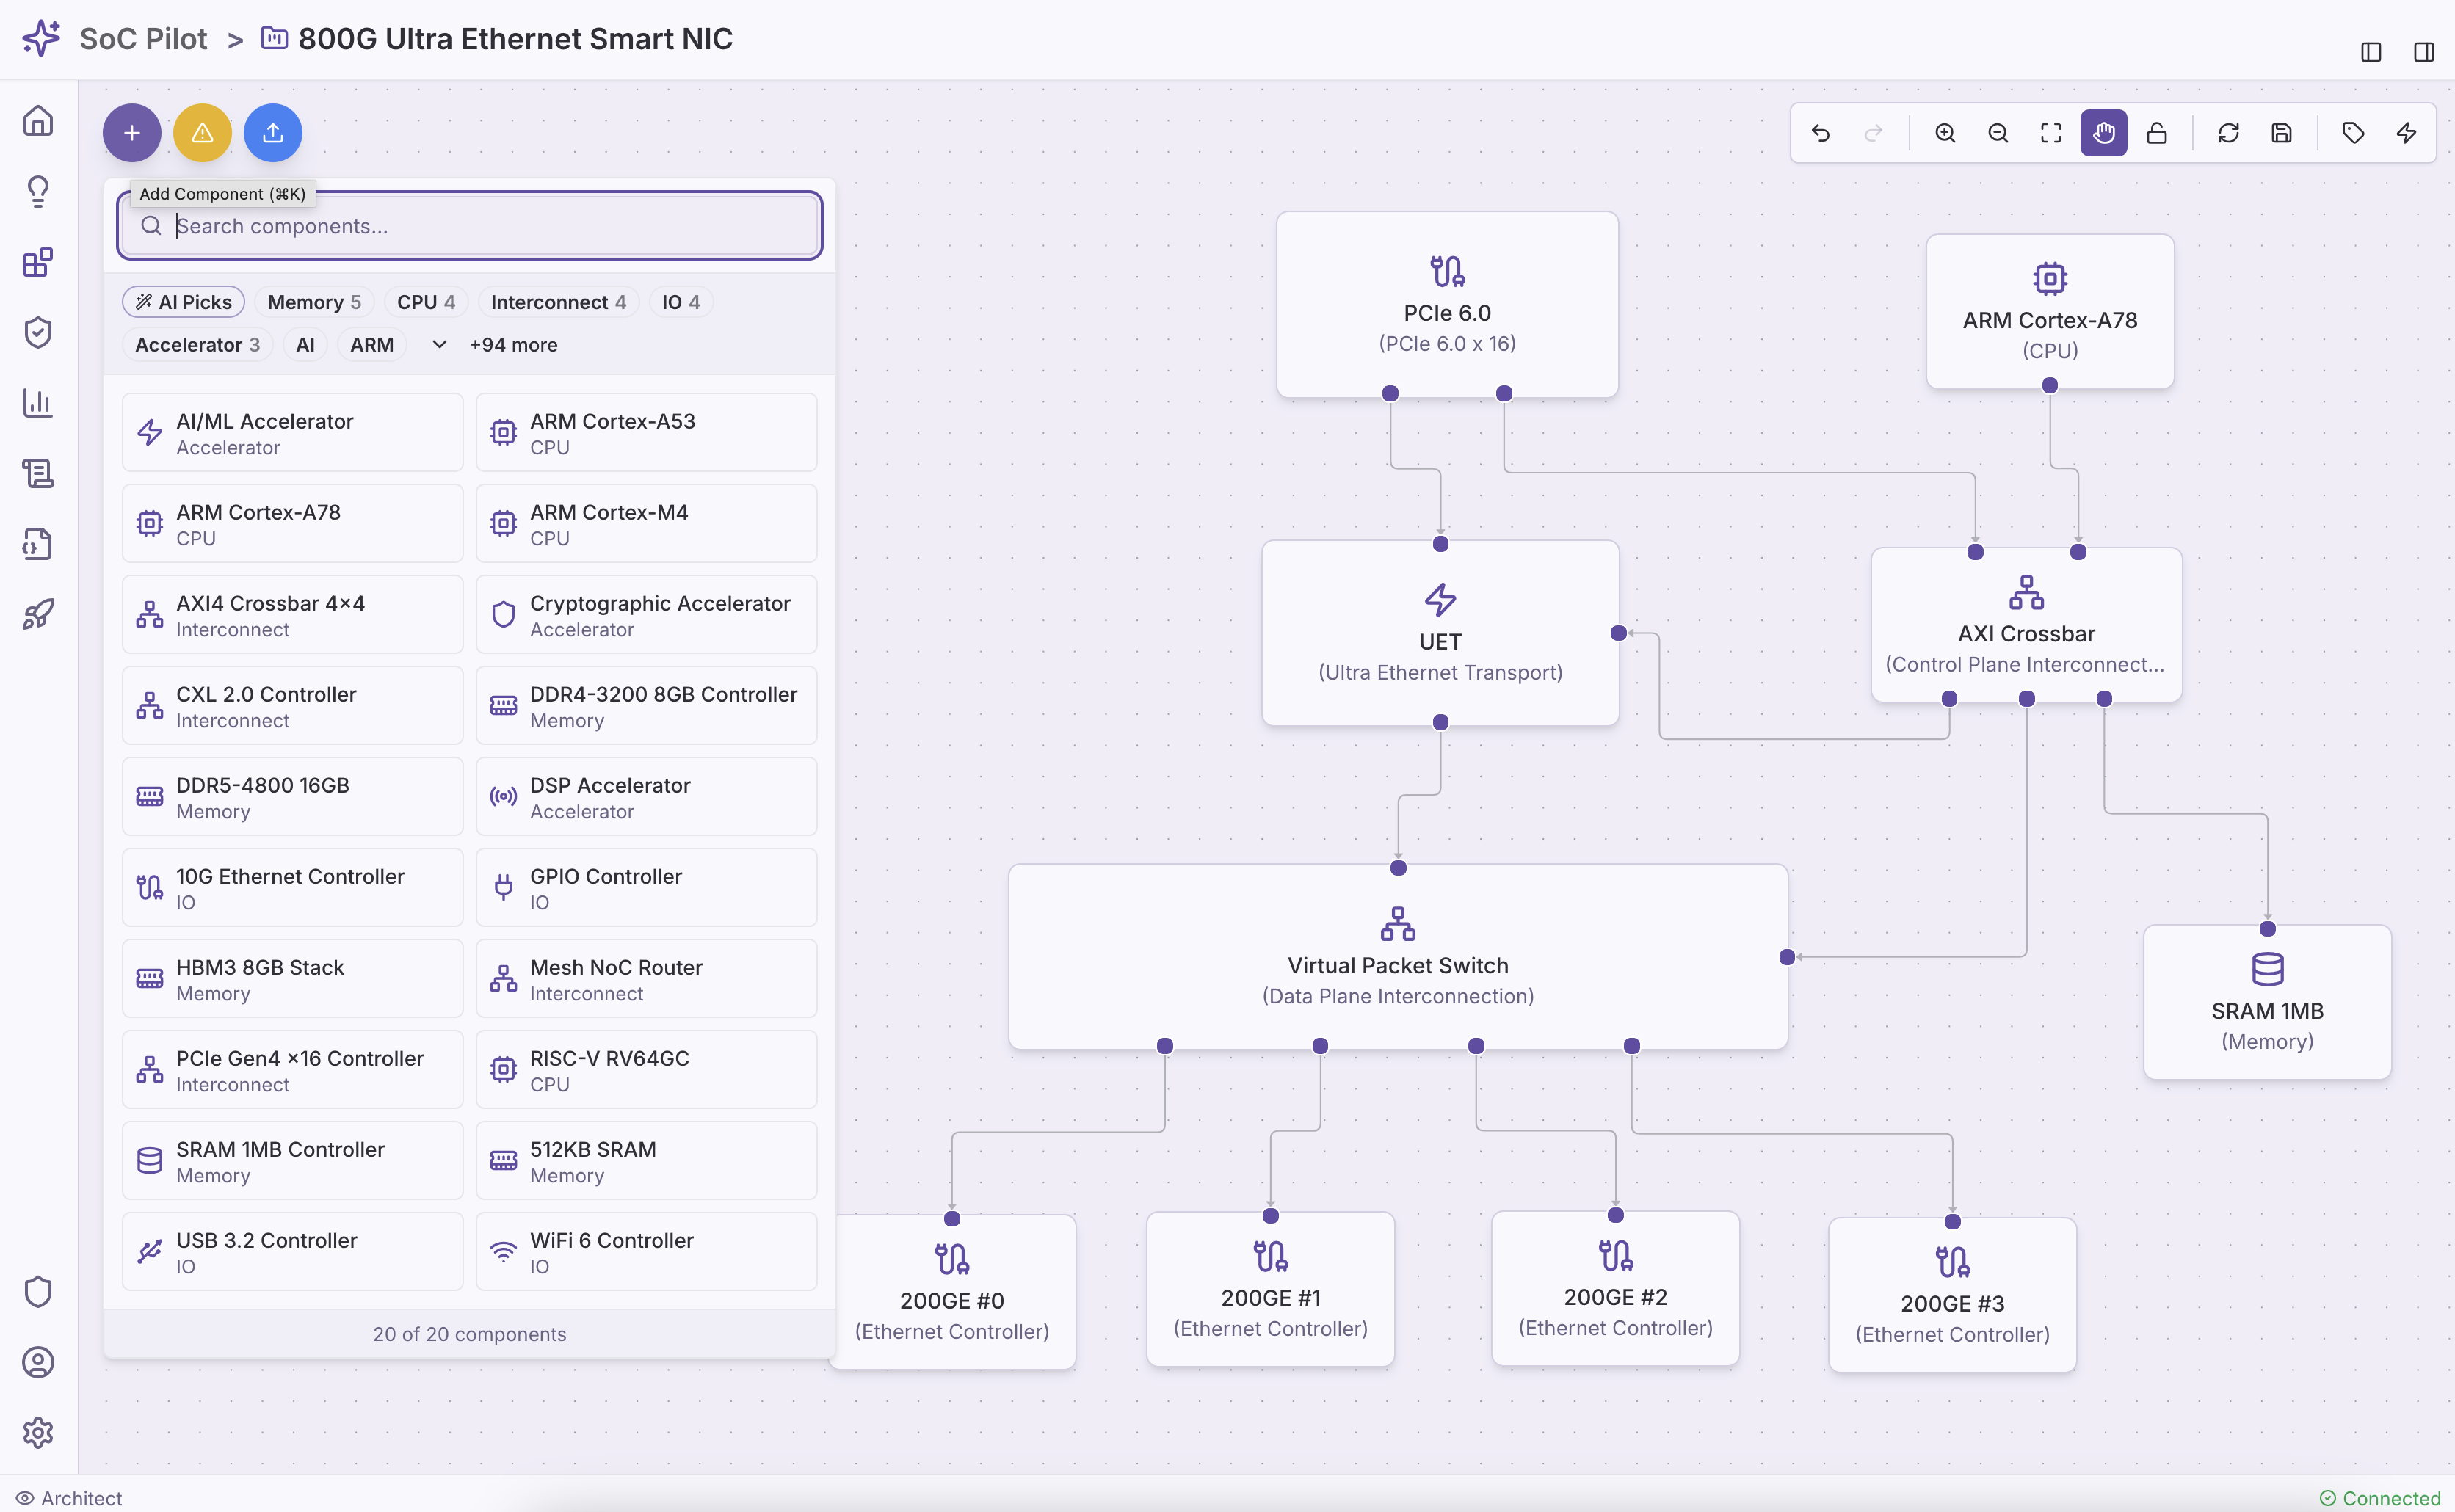The height and width of the screenshot is (1512, 2455).
Task: Click the blue export upload button
Action: [x=273, y=133]
